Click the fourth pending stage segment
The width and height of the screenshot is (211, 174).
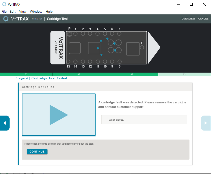tap(185, 74)
